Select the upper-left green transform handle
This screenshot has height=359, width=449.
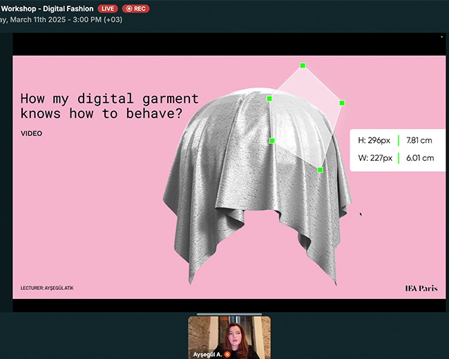[269, 99]
